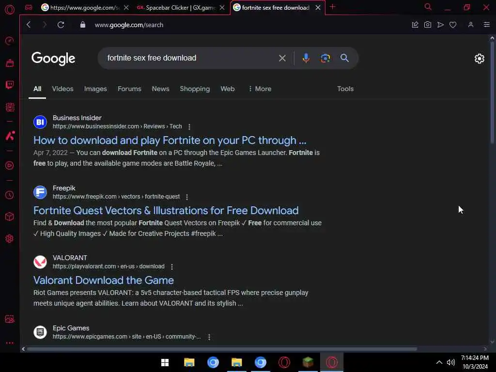Screen dimensions: 496x372
Task: Open the Opera menu logo button
Action: click(x=10, y=10)
